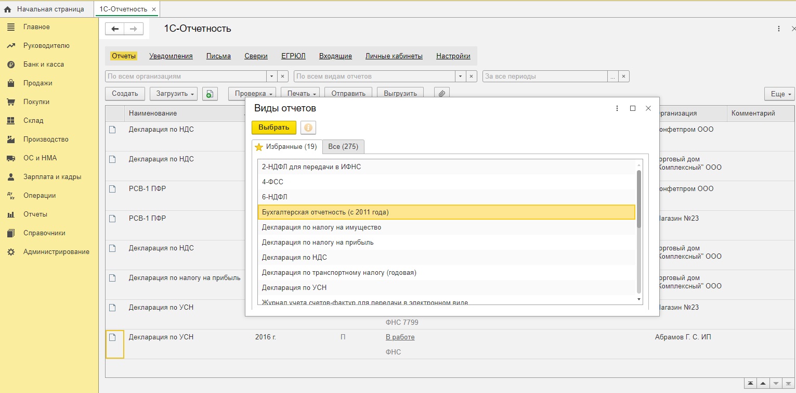Screen dimensions: 796x393
Task: Close the 1С-Отчетность tab
Action: tap(154, 9)
